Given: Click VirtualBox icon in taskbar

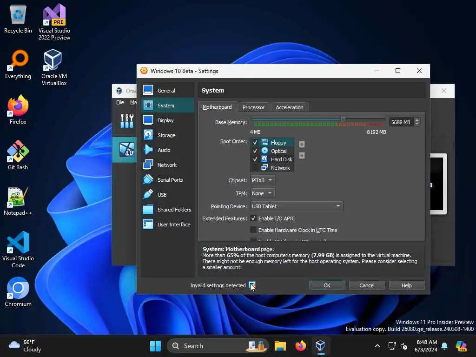Looking at the screenshot, I should [321, 346].
